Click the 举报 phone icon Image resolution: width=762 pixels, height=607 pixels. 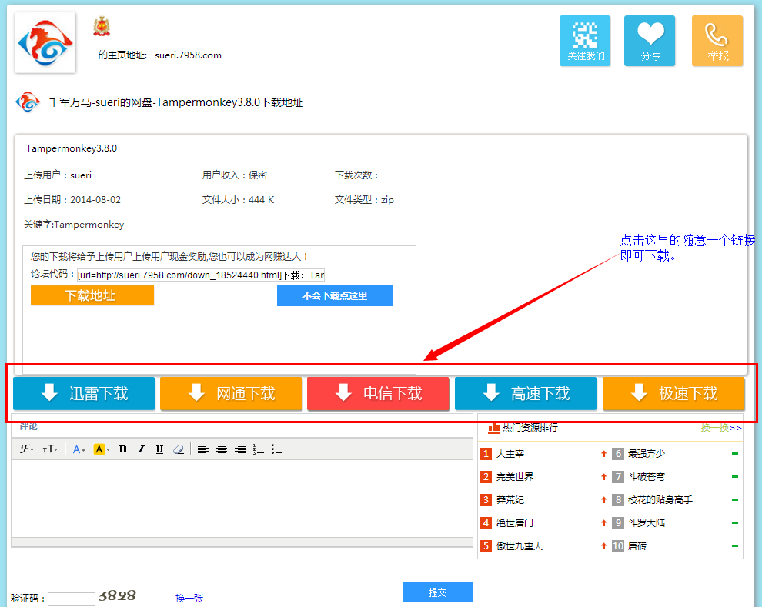717,41
